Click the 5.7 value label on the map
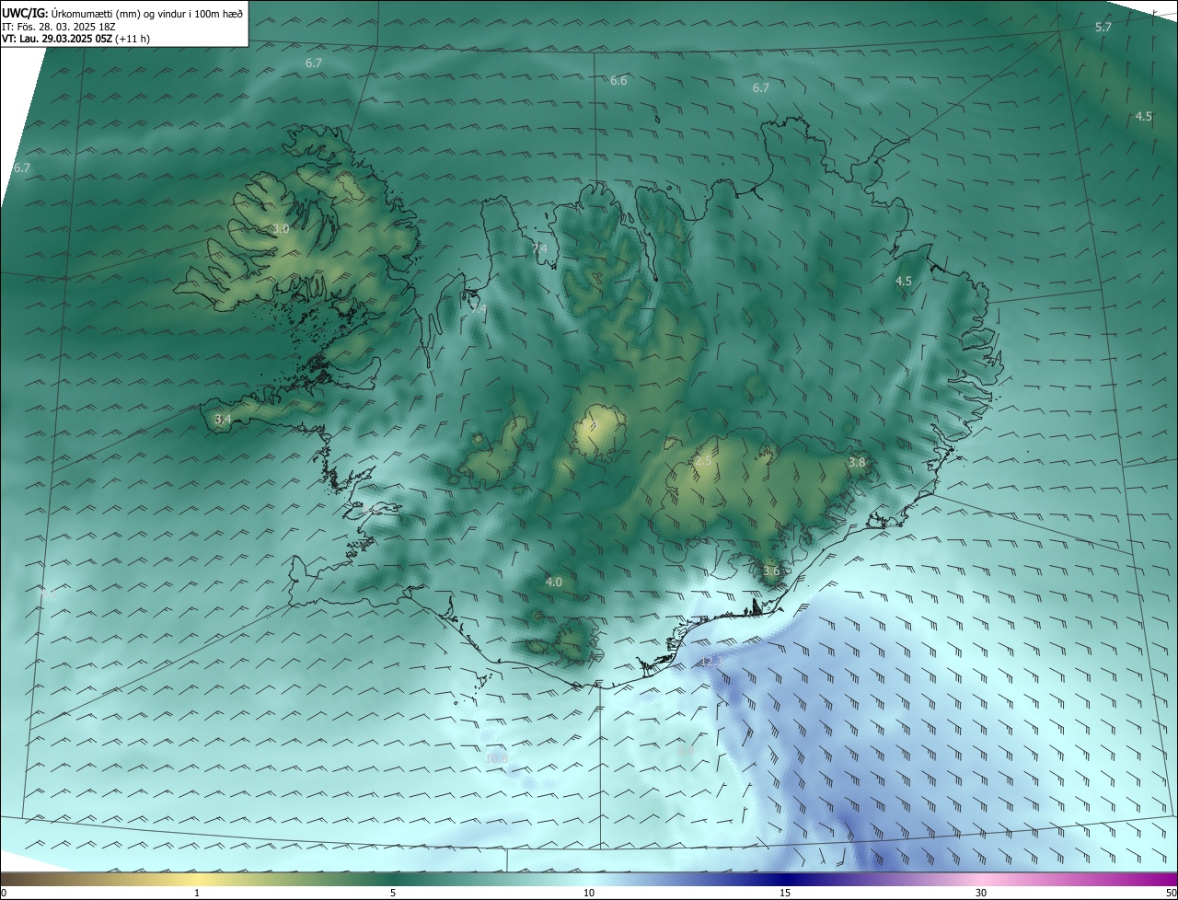Image resolution: width=1178 pixels, height=900 pixels. (x=1103, y=28)
